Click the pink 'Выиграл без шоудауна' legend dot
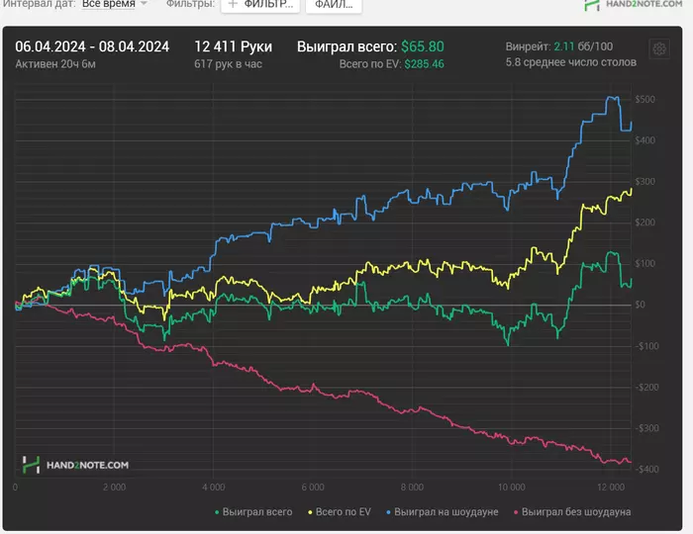 [516, 512]
